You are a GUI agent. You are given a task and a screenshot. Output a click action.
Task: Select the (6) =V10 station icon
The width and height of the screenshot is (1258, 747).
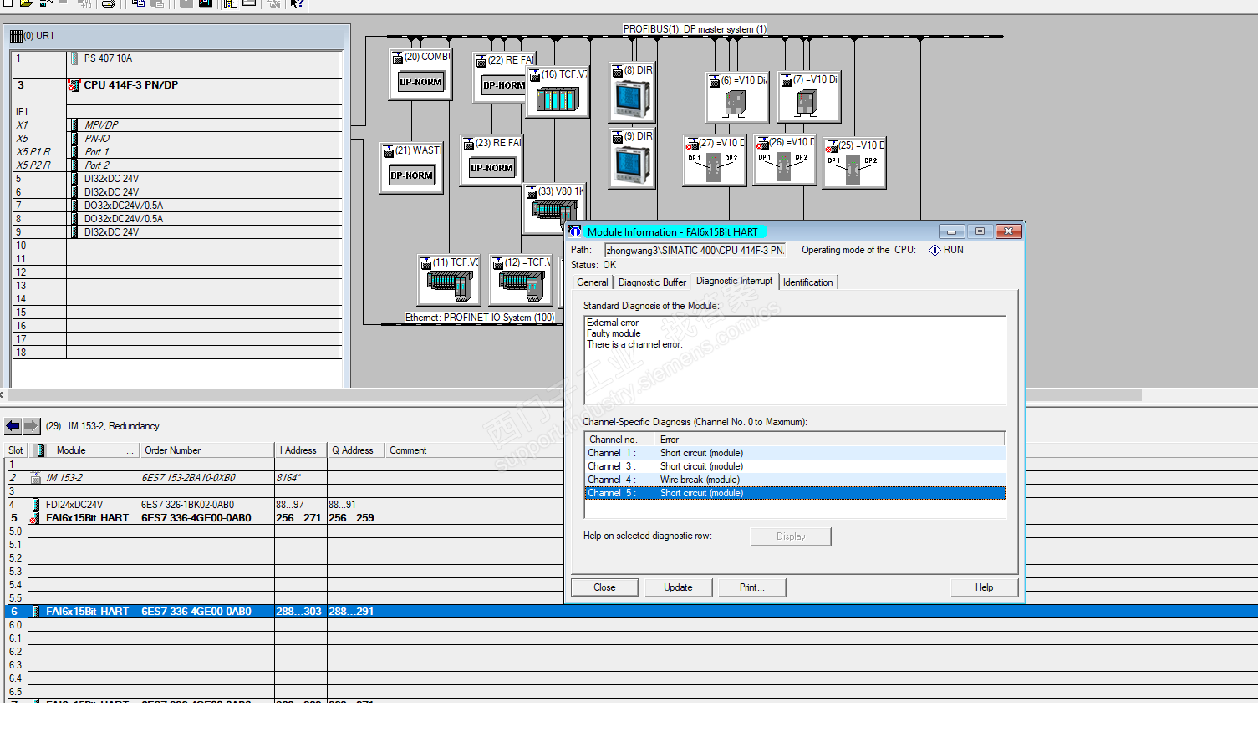coord(737,98)
